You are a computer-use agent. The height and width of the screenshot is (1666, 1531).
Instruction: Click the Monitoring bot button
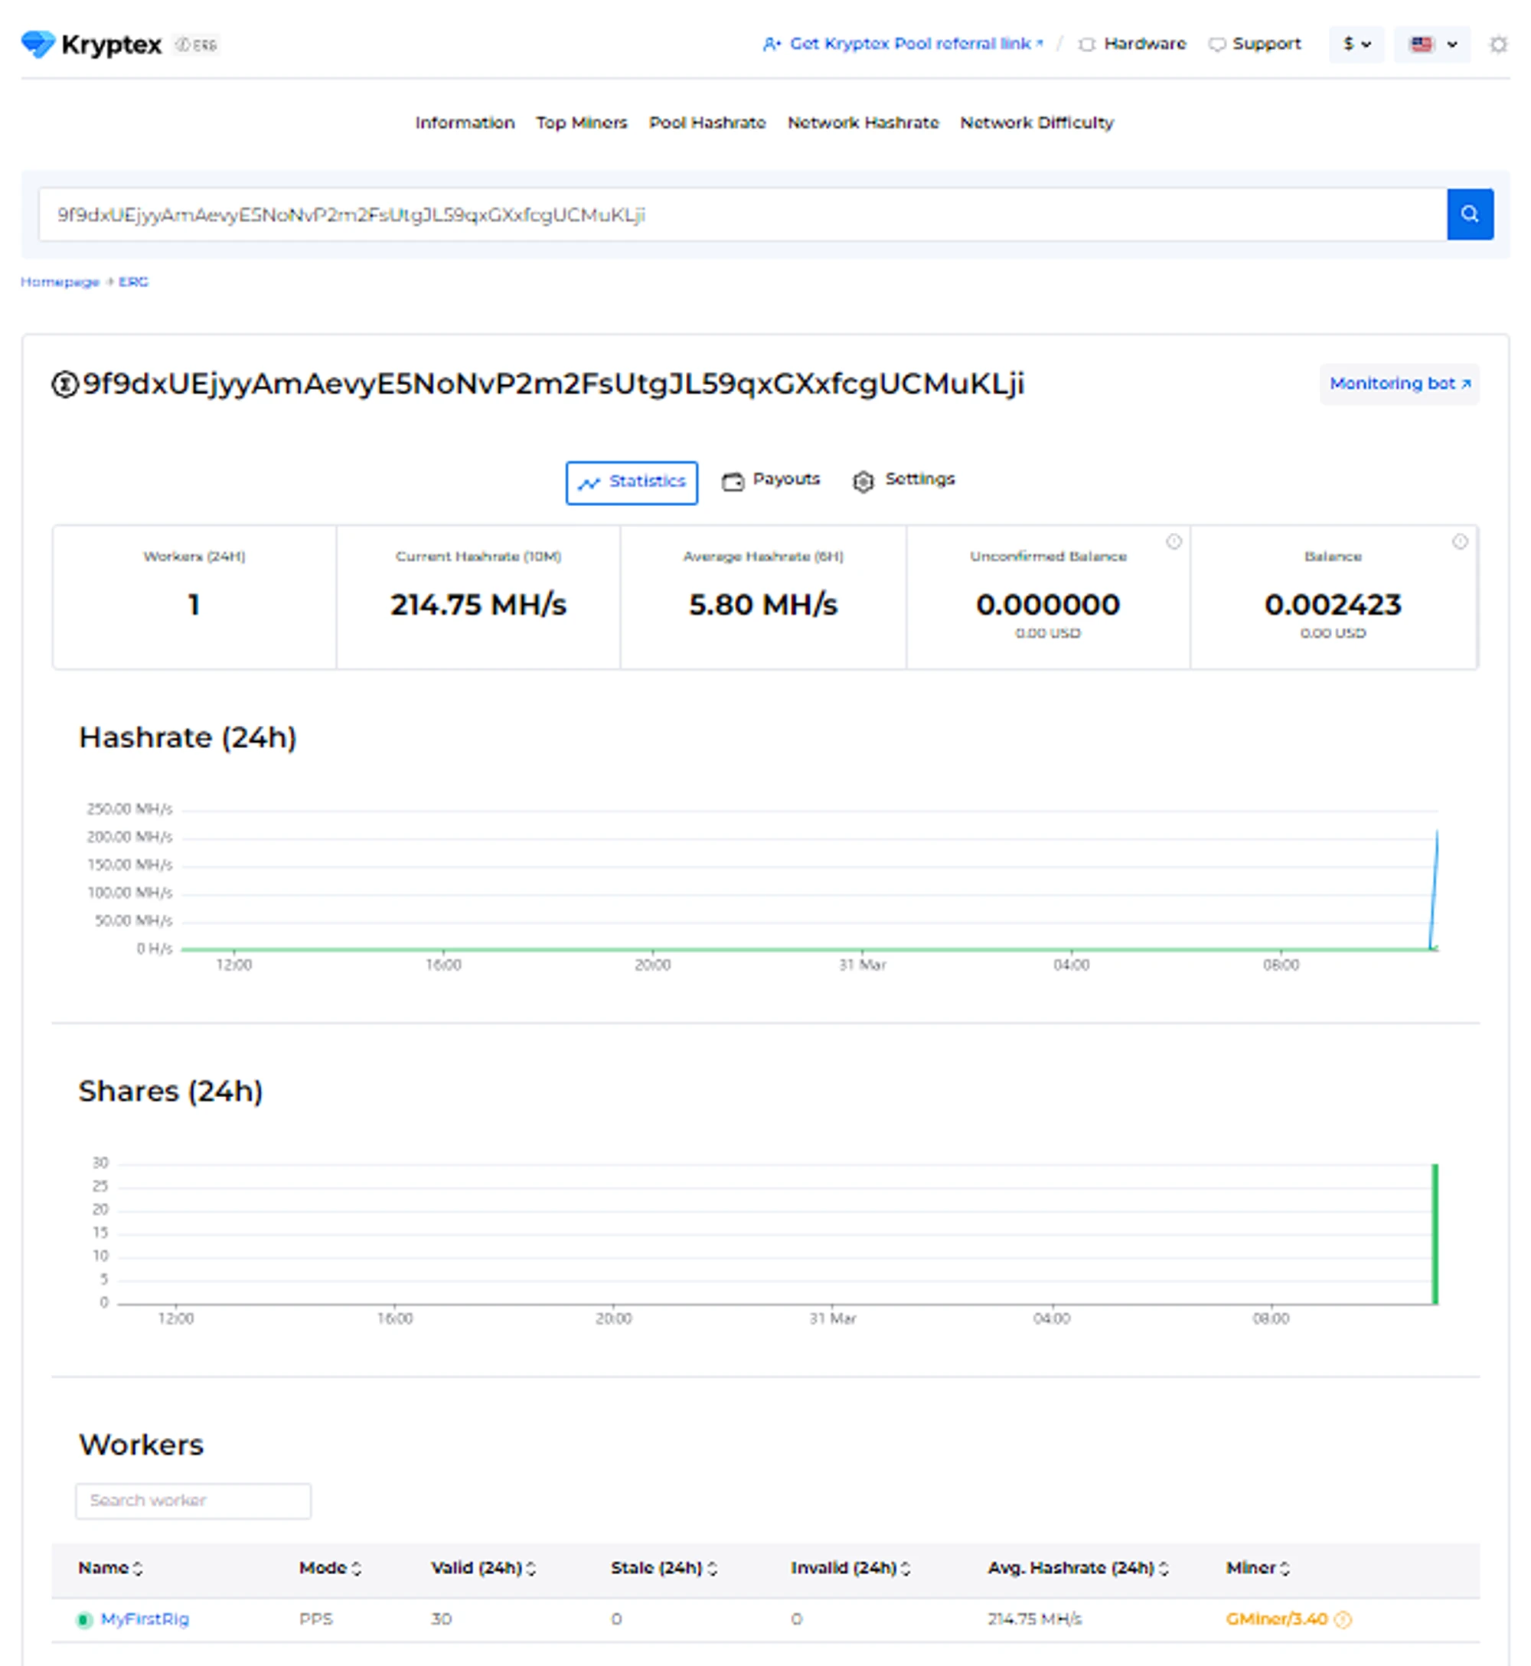tap(1399, 384)
